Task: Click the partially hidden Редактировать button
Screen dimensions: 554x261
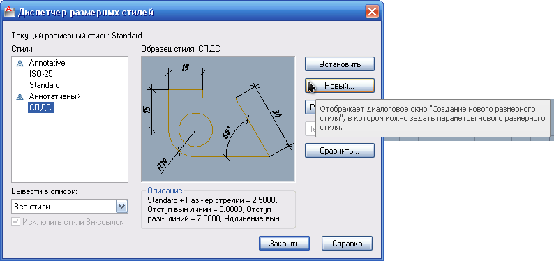Action: tap(310, 107)
